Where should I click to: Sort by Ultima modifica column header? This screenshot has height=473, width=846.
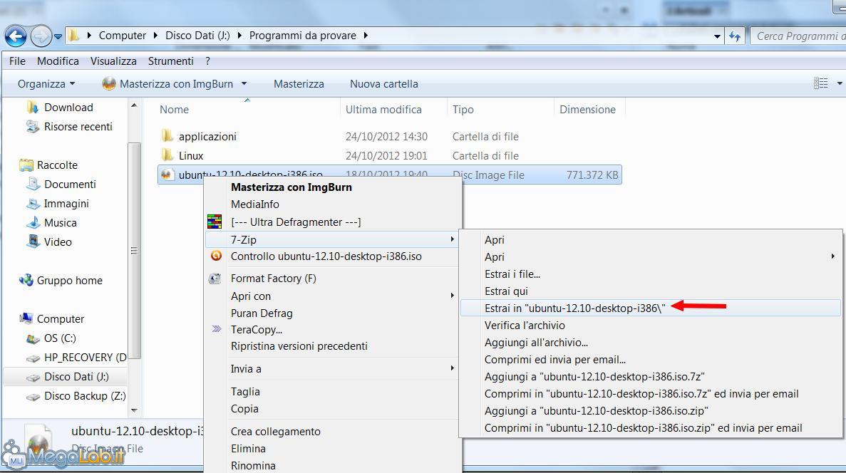pos(383,110)
